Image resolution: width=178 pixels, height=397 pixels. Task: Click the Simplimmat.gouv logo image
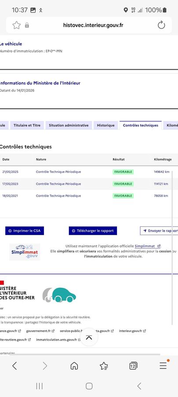point(25,252)
